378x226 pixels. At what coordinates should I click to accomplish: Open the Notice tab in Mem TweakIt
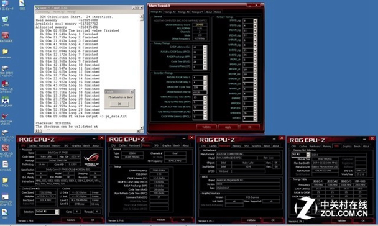click(218, 12)
